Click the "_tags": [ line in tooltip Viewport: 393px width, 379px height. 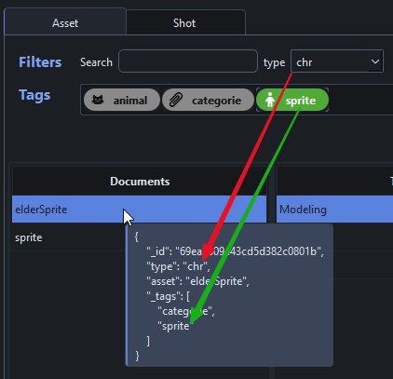pyautogui.click(x=168, y=296)
